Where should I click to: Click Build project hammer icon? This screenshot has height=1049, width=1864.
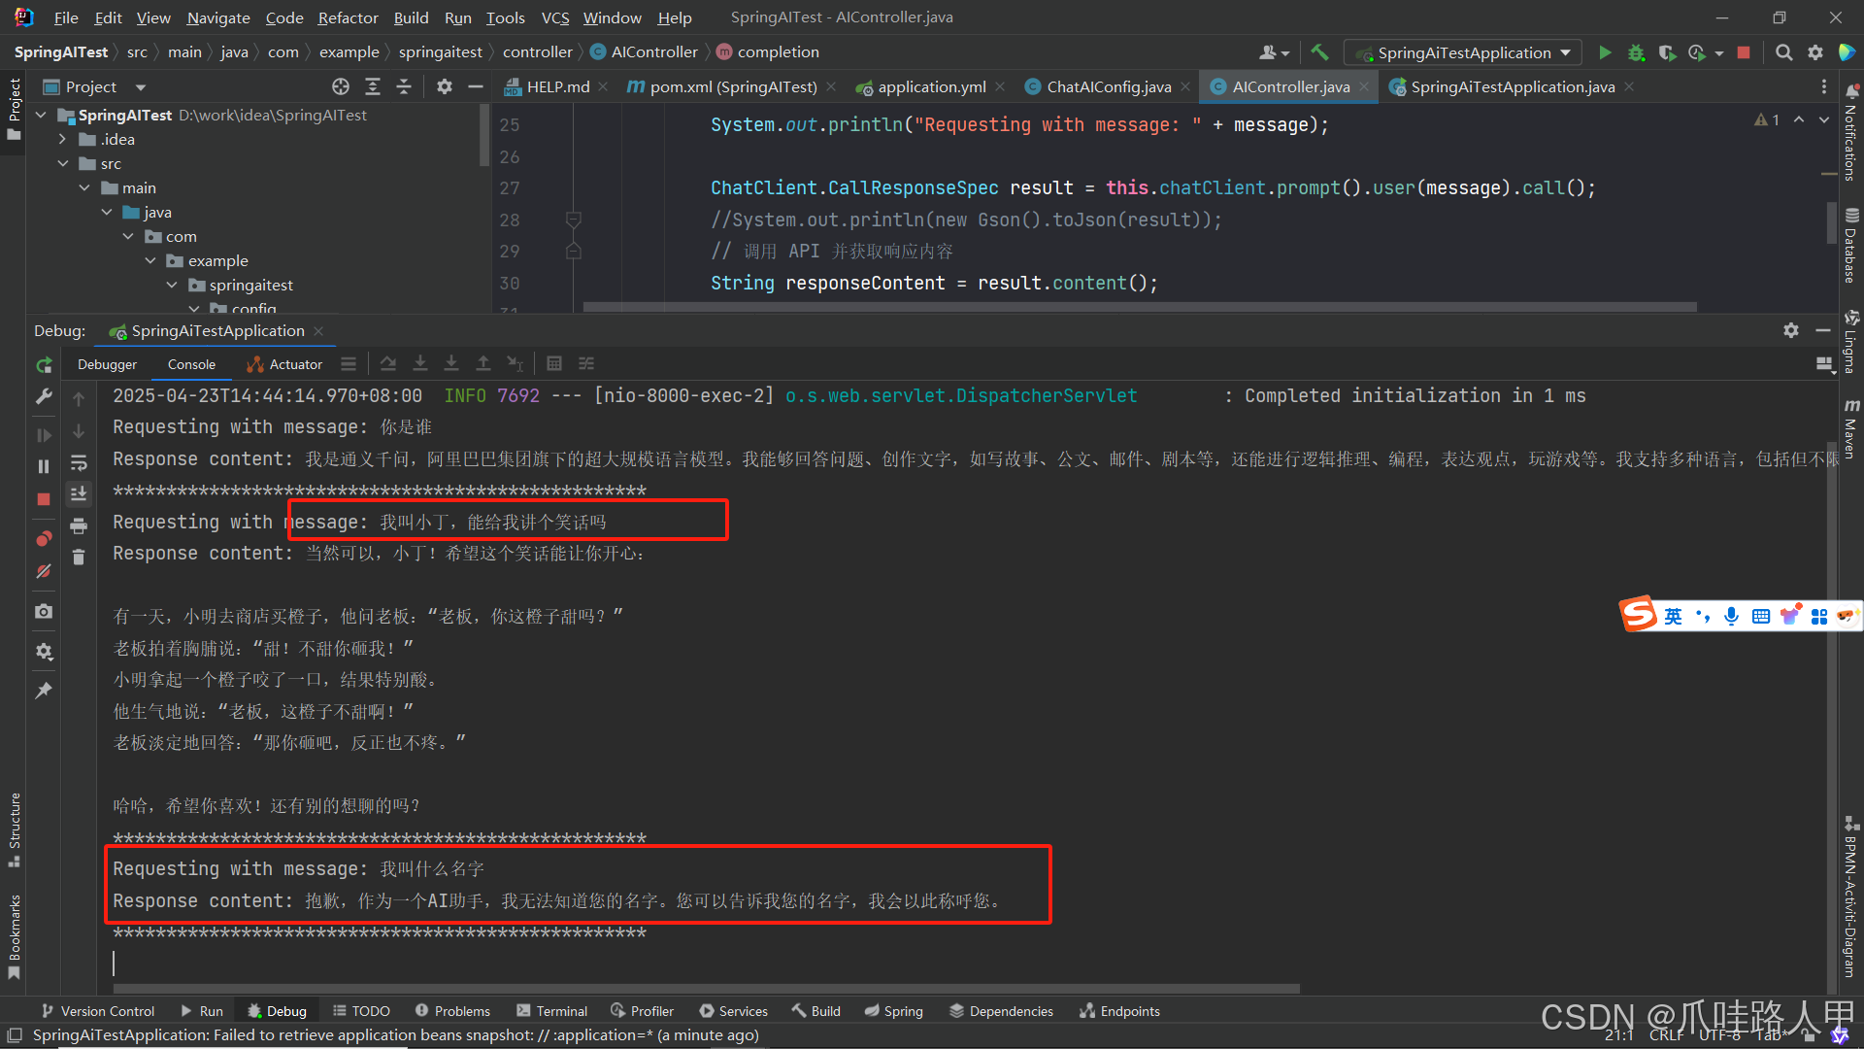click(1319, 52)
